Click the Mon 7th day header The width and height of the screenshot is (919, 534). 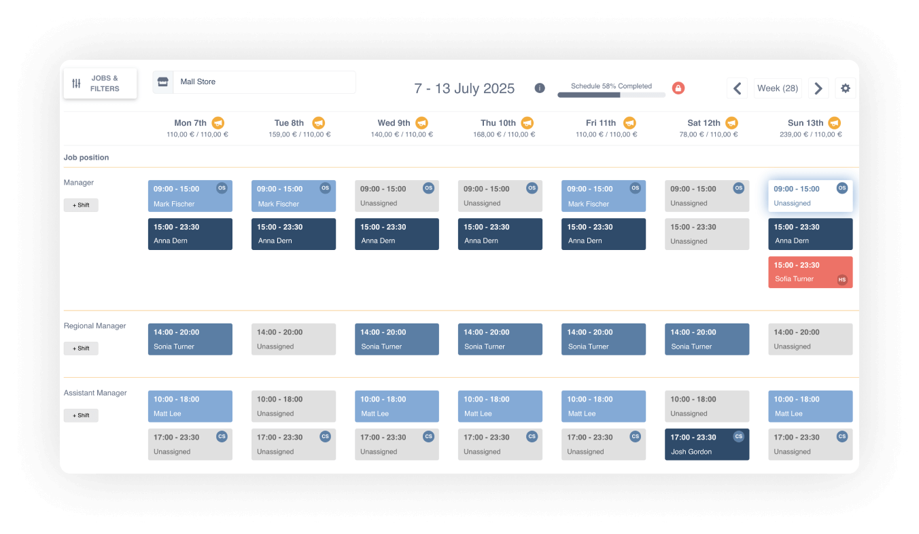[190, 123]
